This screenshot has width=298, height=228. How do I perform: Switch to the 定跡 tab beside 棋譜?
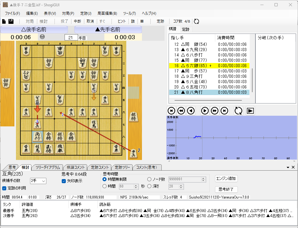pos(186,29)
